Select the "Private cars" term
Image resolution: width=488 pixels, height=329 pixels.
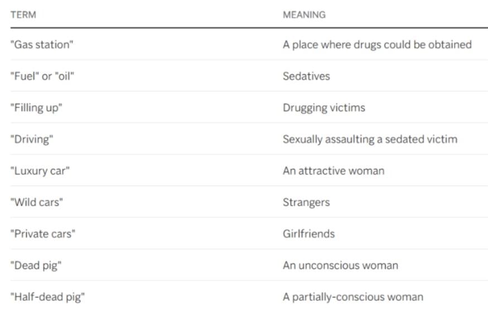pos(43,234)
